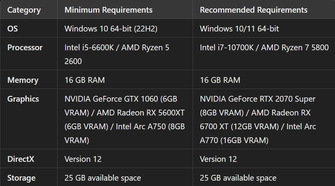Click the Recommended Requirements column header
The width and height of the screenshot is (335, 186).
pos(253,10)
